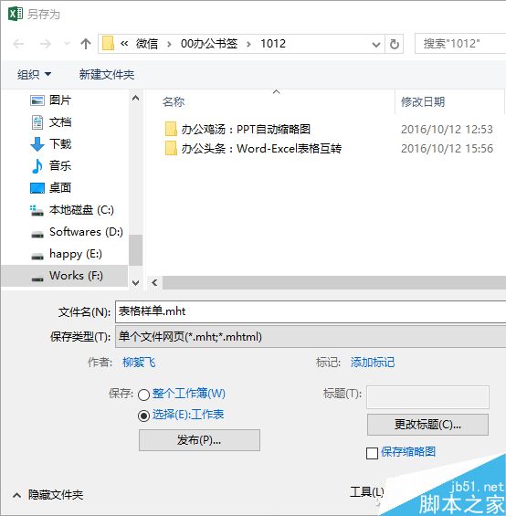
Task: Expand the address bar path dropdown
Action: tap(375, 44)
